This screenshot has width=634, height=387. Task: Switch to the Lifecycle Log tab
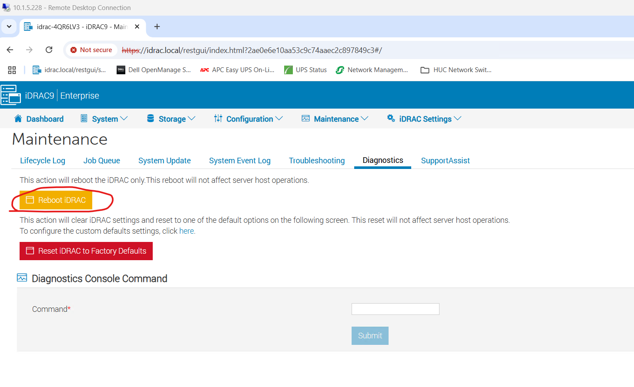[43, 161]
